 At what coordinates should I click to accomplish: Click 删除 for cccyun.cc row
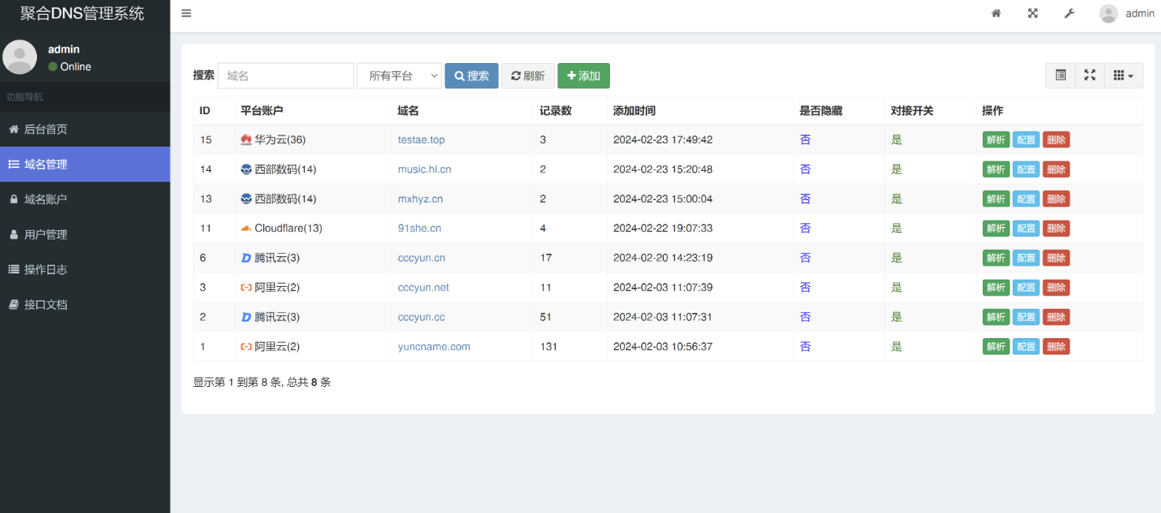click(1056, 318)
